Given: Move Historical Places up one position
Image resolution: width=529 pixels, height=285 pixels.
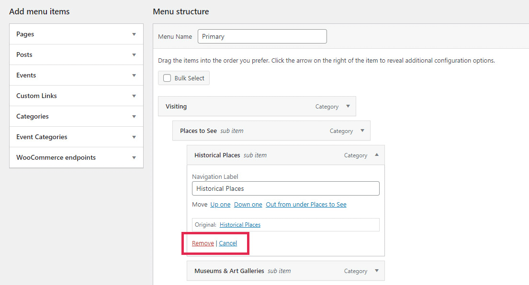Looking at the screenshot, I should [220, 204].
